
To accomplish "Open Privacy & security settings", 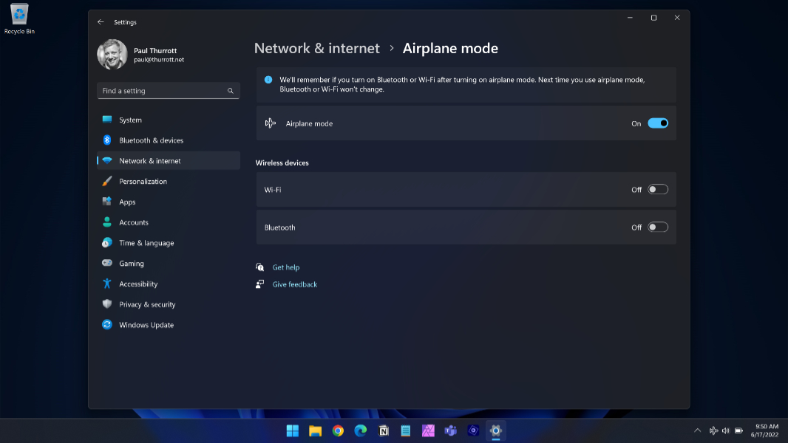I will 147,304.
